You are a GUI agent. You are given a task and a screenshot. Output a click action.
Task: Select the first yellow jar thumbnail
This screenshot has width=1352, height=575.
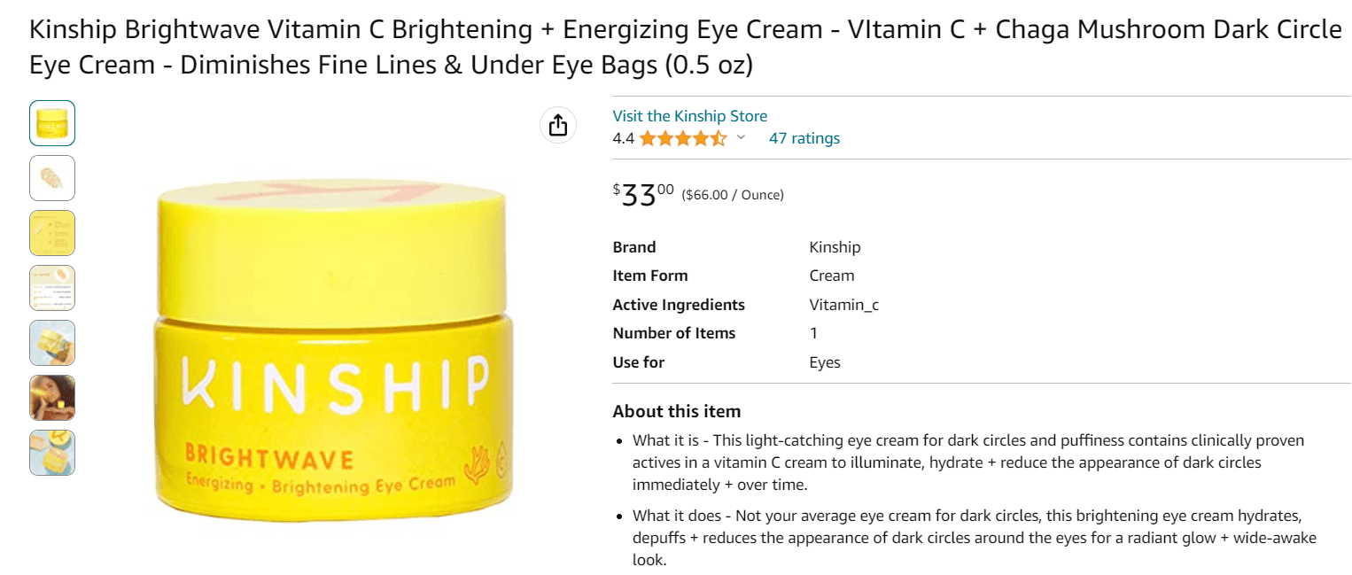point(52,123)
